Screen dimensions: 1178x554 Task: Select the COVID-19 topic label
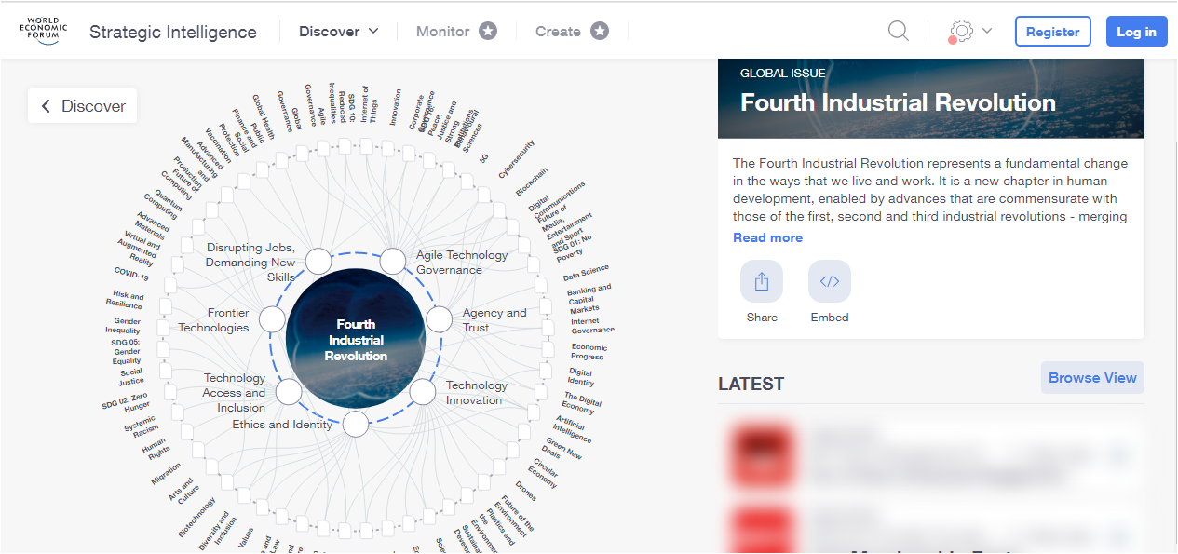[131, 273]
